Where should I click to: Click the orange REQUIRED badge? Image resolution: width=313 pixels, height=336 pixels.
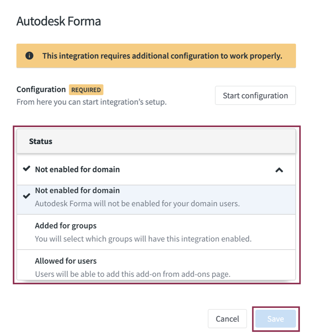(x=86, y=90)
